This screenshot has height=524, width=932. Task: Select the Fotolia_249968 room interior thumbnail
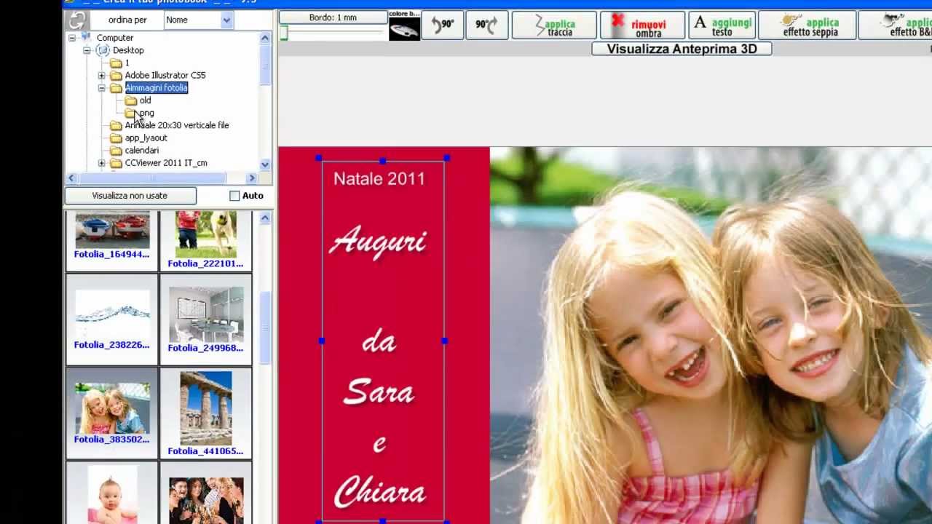pos(205,320)
